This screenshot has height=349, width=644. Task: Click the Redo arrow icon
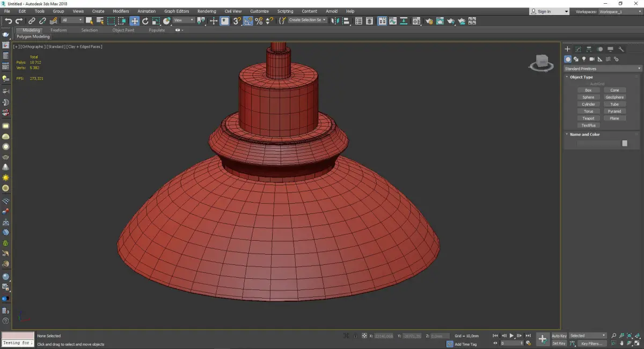coord(19,21)
